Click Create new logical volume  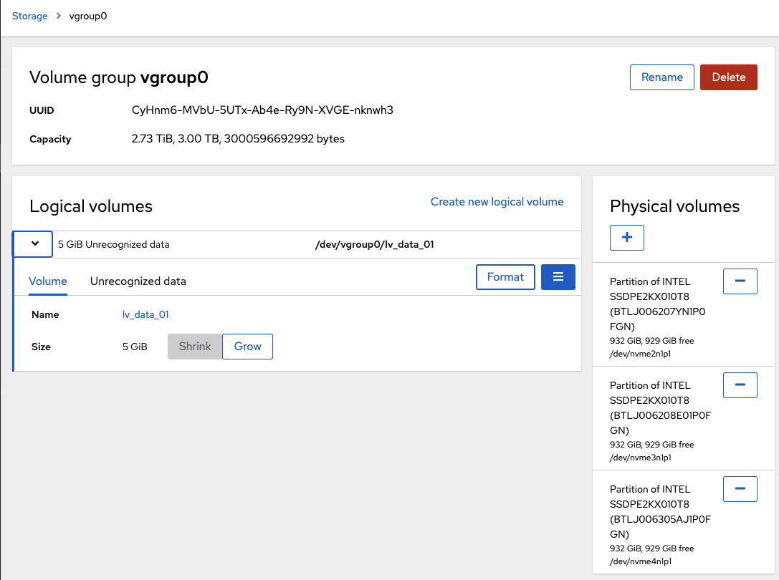(x=497, y=201)
